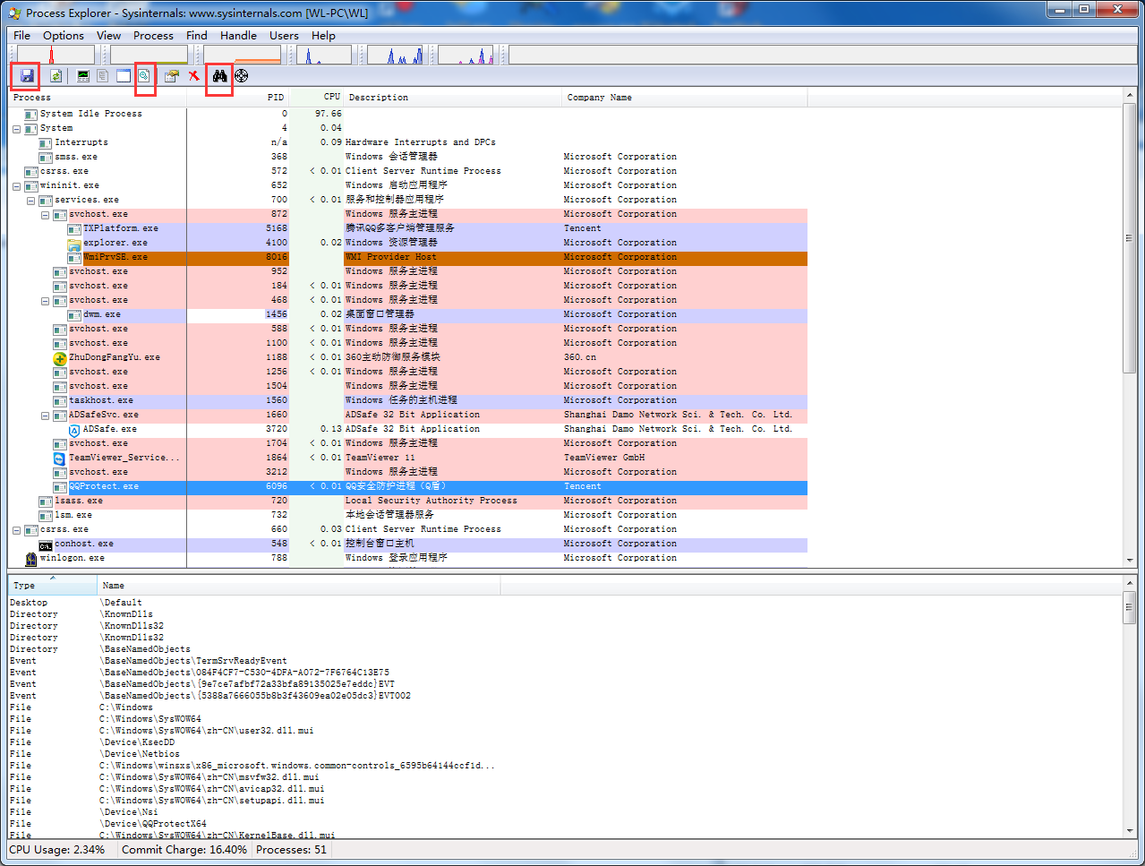Click the TeamViewer_Service icon

(60, 458)
